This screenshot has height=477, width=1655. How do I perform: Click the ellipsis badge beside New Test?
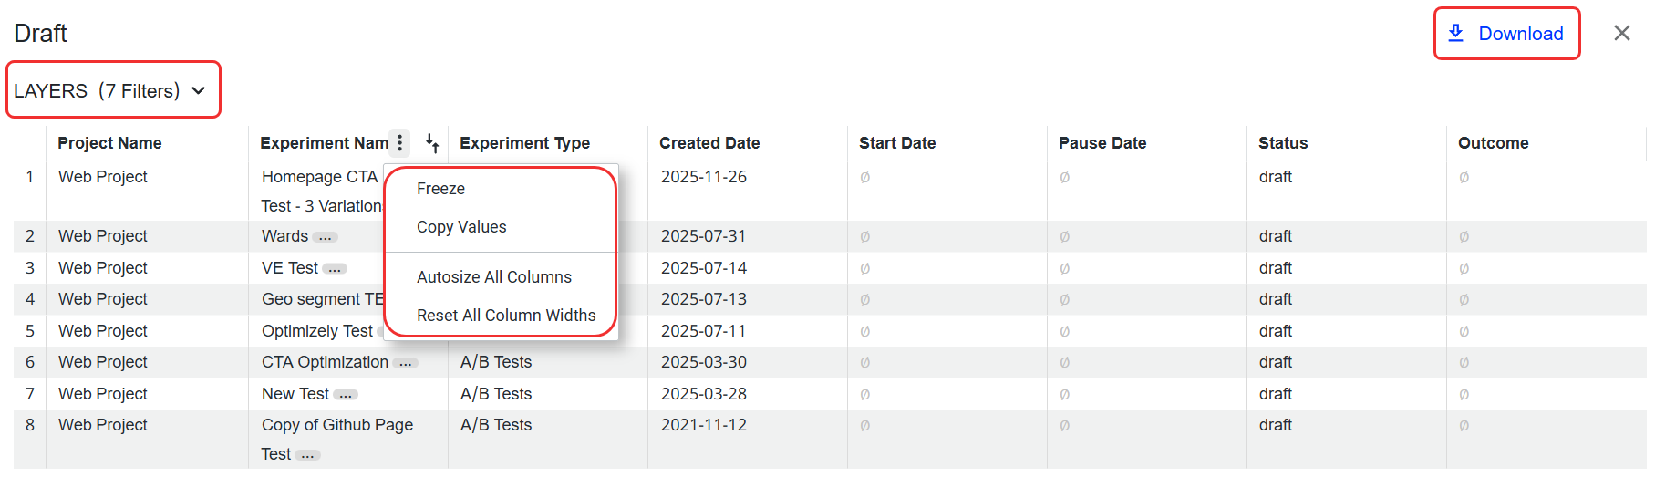click(x=346, y=395)
